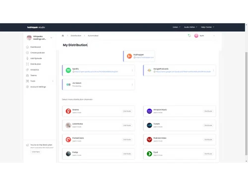Click the PocketCasts logo icon

tap(68, 139)
